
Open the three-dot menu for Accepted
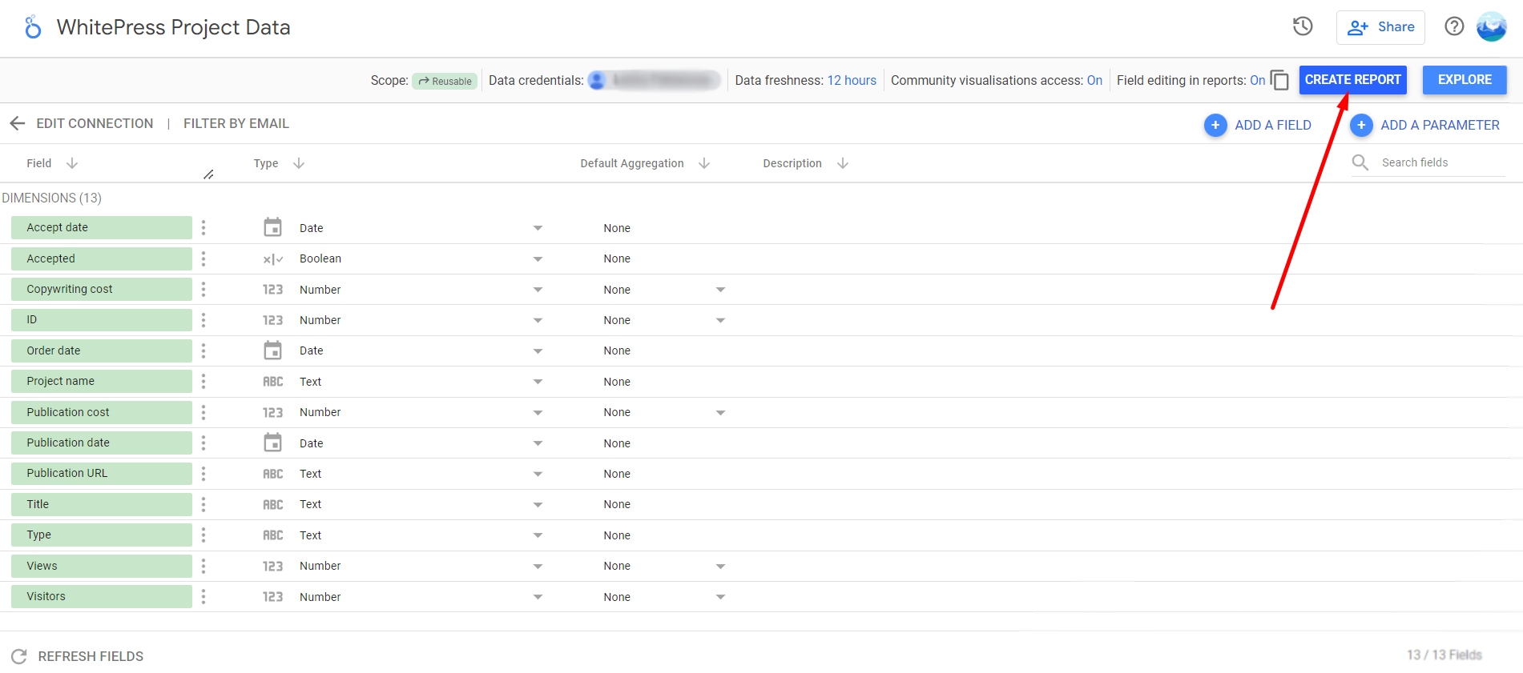pos(203,258)
